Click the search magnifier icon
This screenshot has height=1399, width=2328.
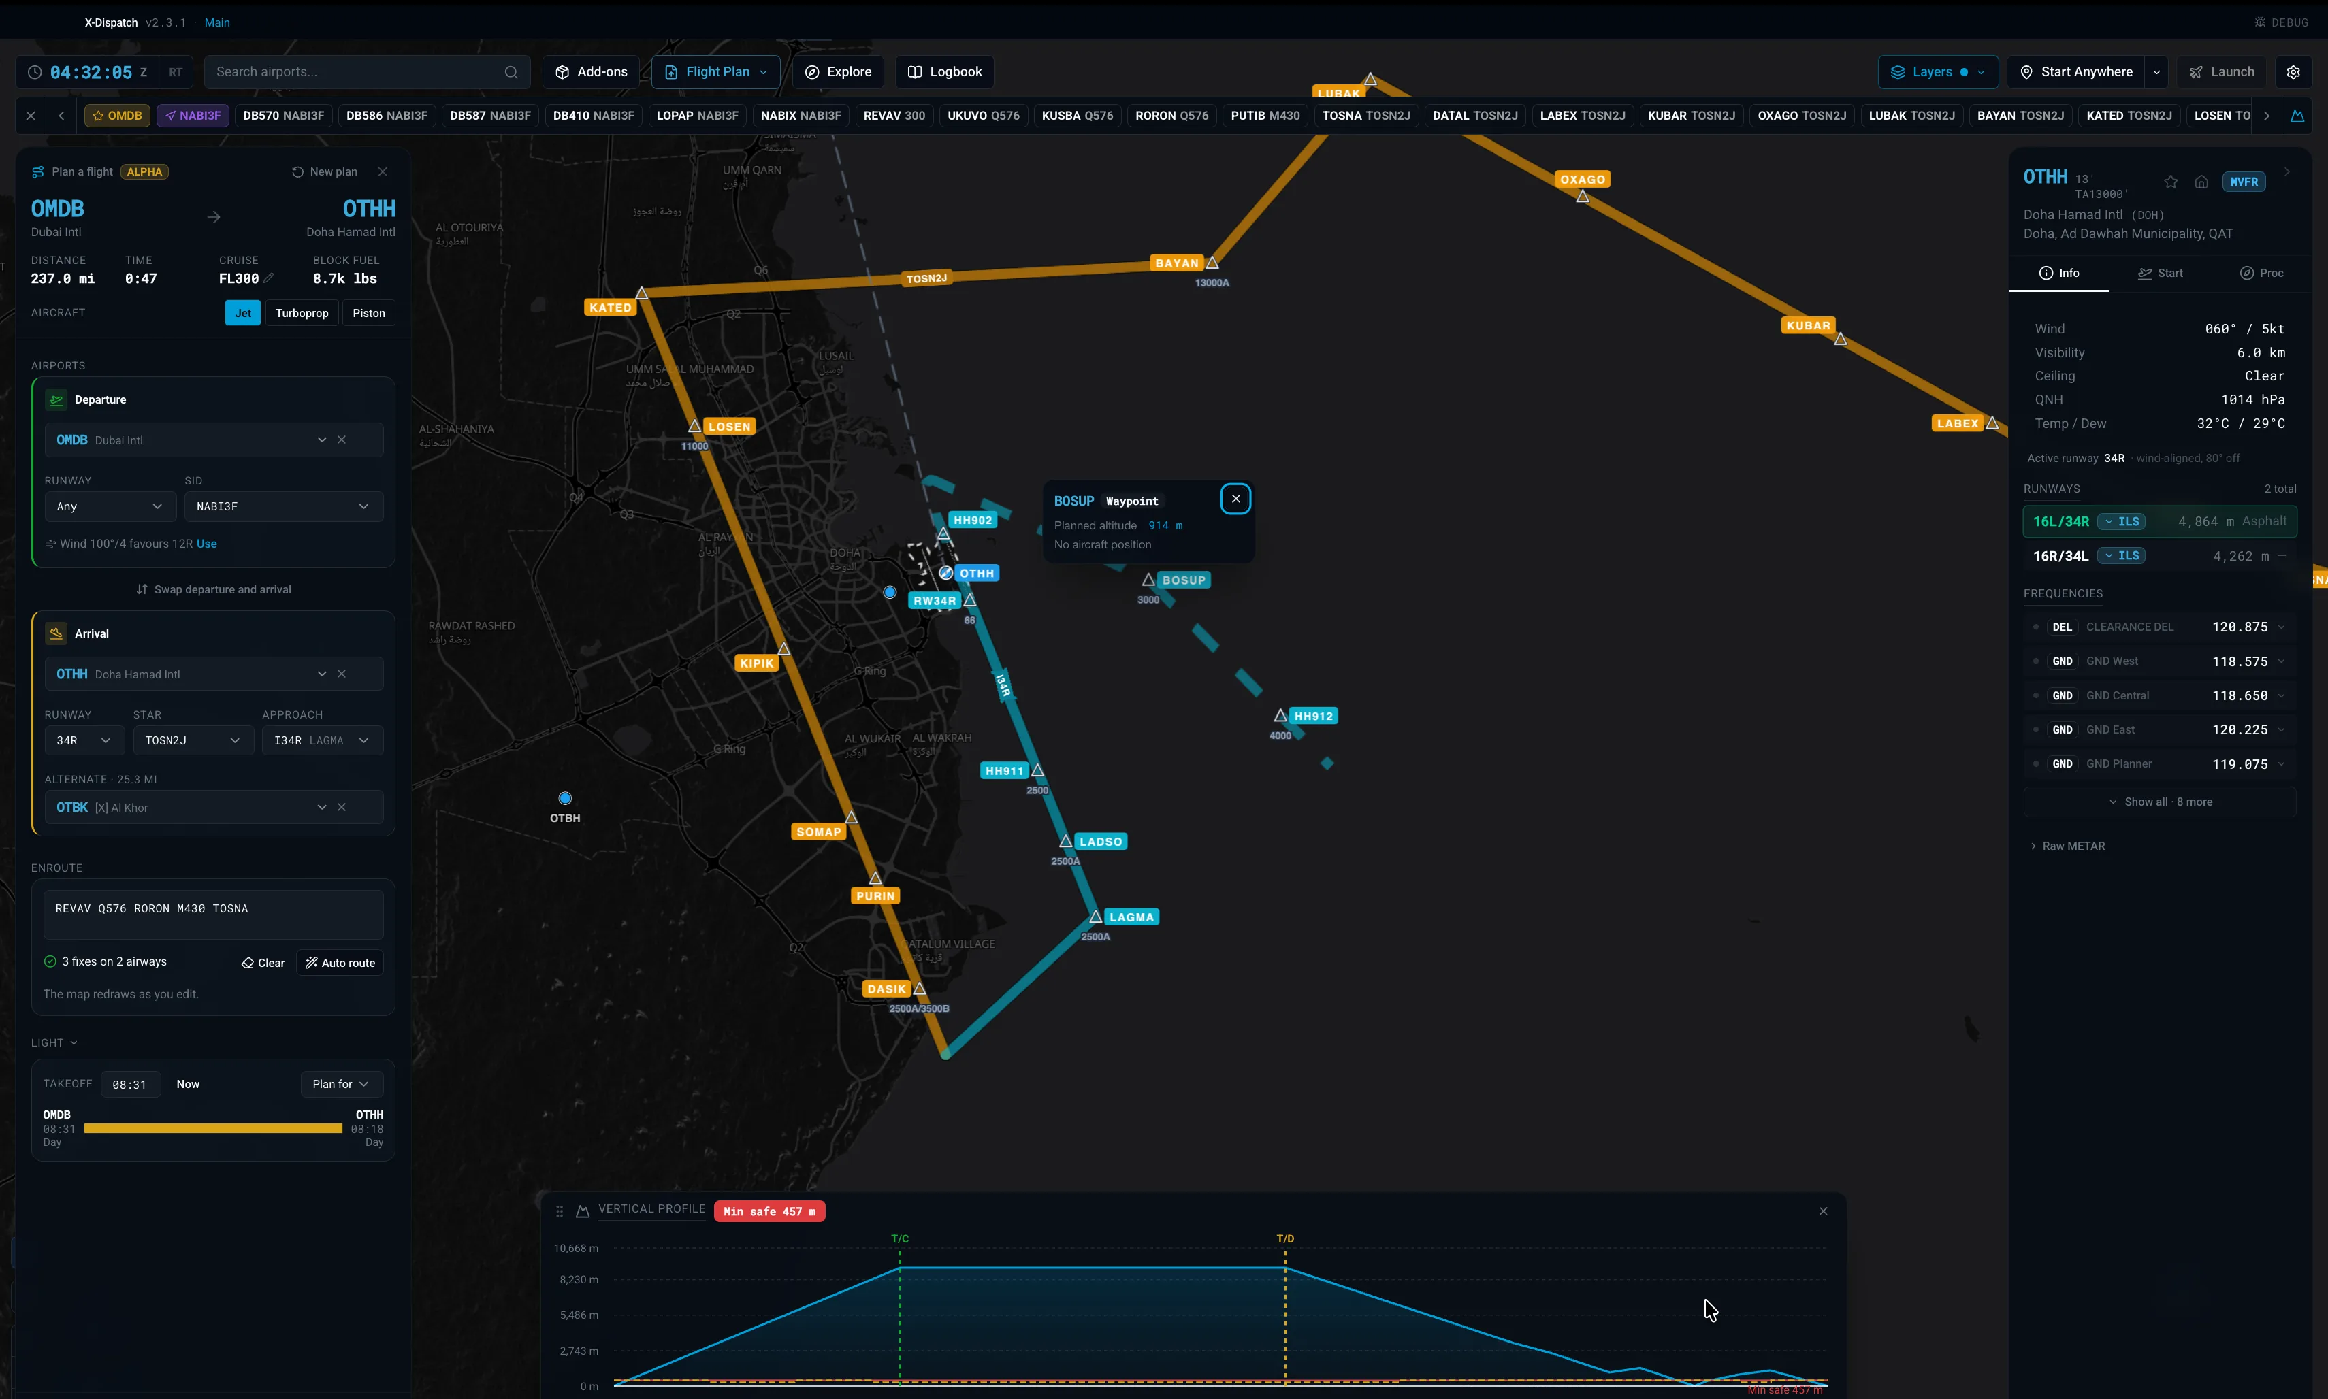(x=511, y=71)
